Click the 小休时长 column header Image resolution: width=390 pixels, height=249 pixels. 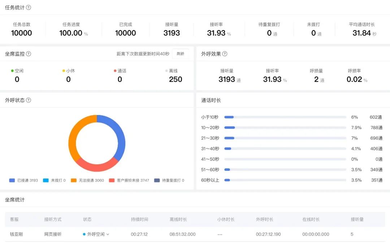[x=226, y=219]
